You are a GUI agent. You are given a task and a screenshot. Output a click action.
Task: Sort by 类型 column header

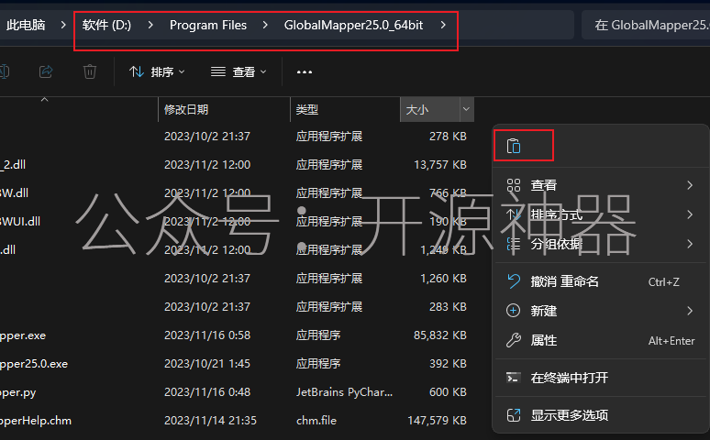(307, 110)
